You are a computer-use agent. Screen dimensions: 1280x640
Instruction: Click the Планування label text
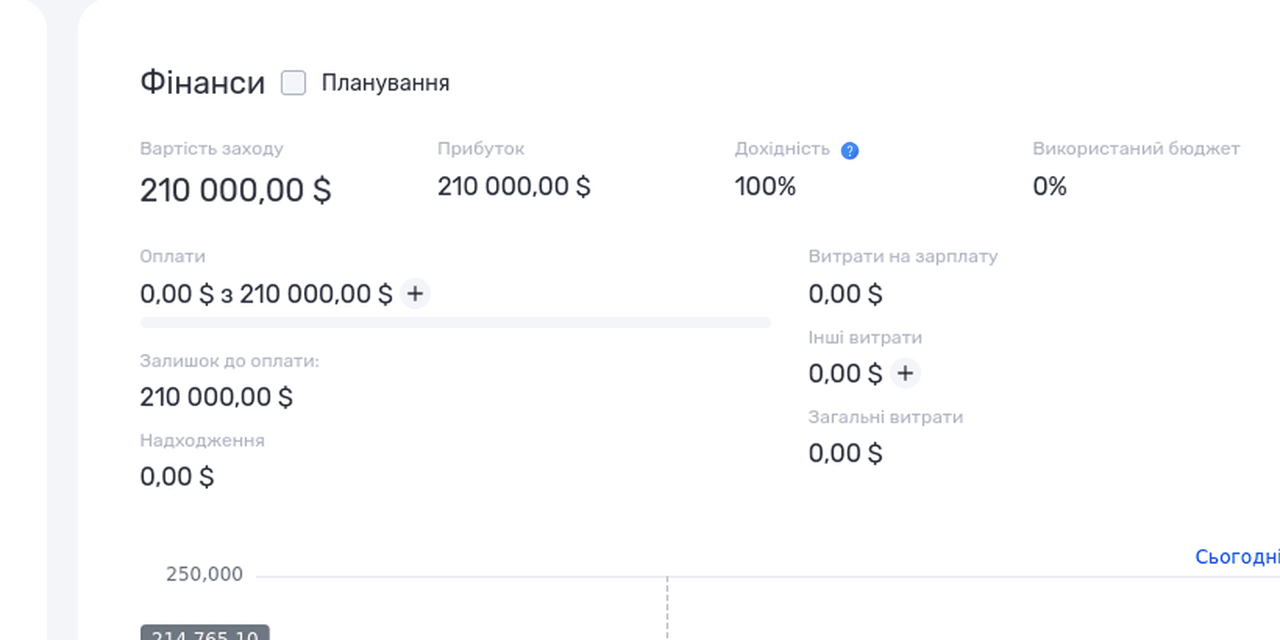[x=385, y=83]
